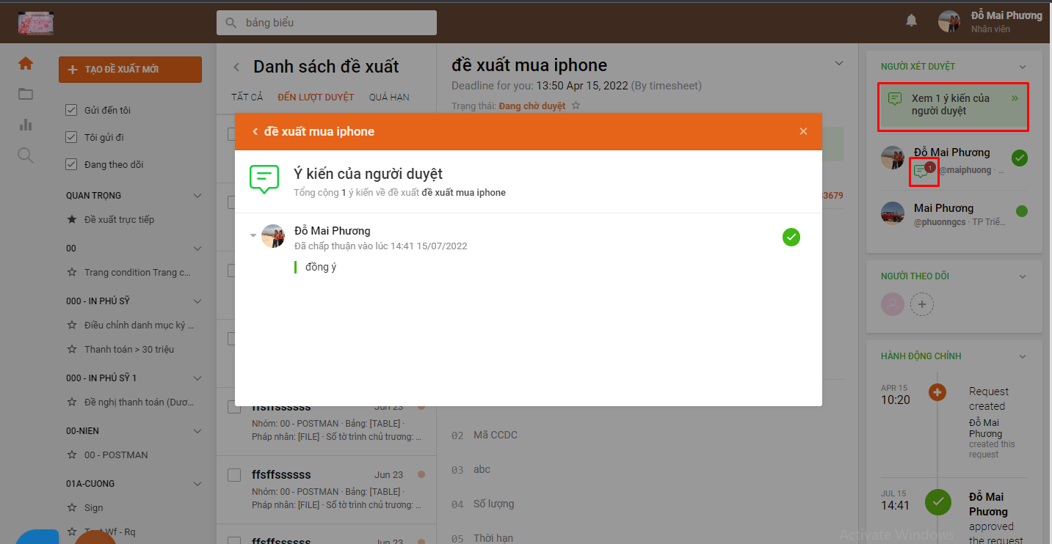Click Đỗ Mai Phương profile avatar in header

pos(949,21)
